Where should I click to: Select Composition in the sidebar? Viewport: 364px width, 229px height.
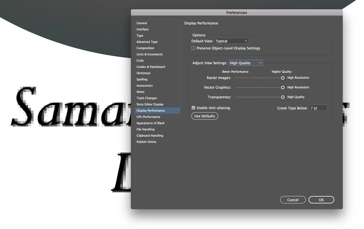coord(158,48)
